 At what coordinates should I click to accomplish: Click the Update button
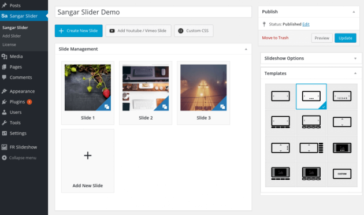coord(346,38)
